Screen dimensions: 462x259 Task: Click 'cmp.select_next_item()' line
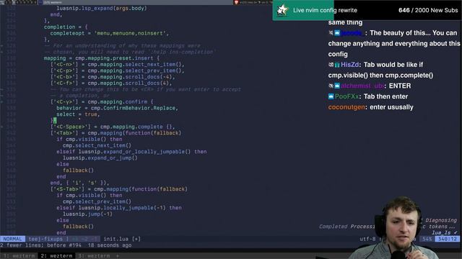tap(97, 145)
